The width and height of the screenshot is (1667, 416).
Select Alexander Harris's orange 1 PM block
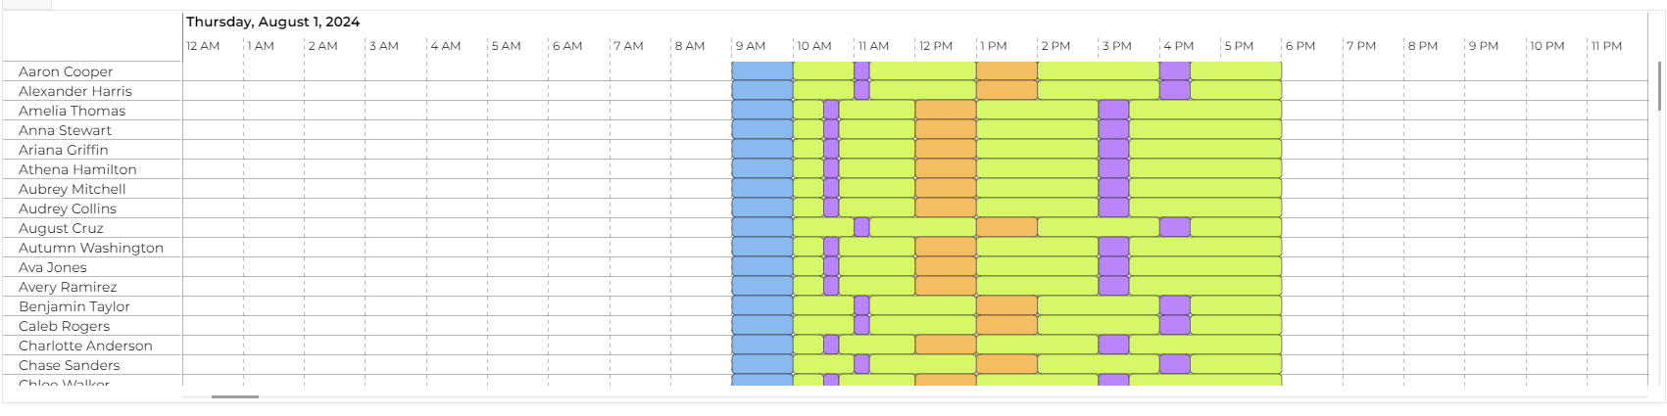point(1006,91)
